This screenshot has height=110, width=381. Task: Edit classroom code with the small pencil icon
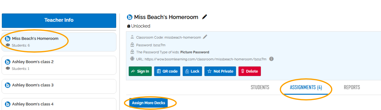205,37
